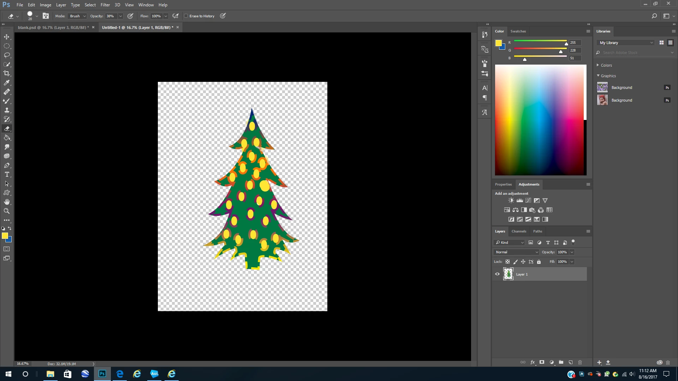
Task: Click the delete layer trash icon
Action: point(580,362)
